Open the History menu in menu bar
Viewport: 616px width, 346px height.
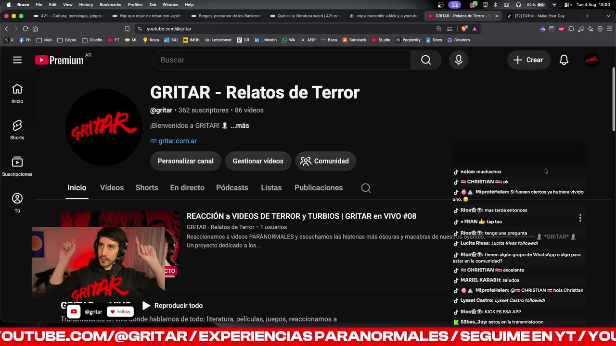click(x=86, y=5)
